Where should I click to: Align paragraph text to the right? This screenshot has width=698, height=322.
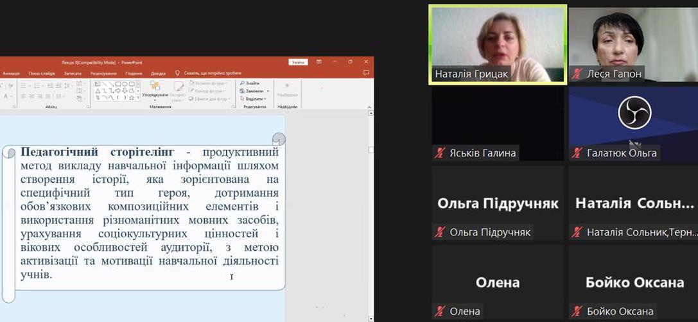coord(40,96)
